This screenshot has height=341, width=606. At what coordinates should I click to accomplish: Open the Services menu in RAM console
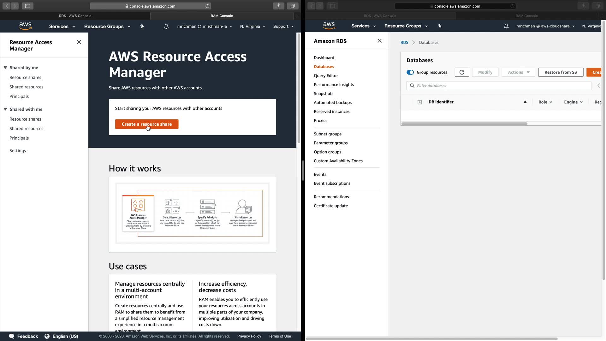tap(62, 27)
